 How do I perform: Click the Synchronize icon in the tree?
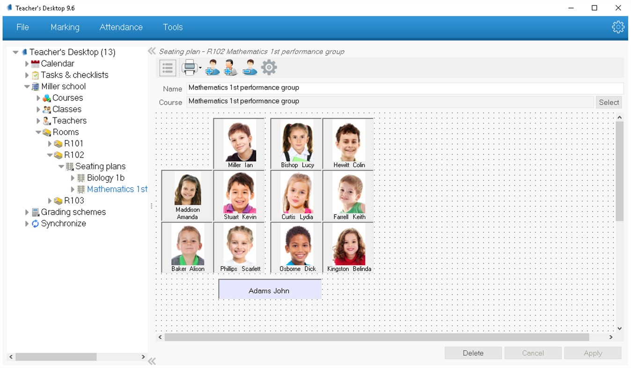(x=35, y=224)
